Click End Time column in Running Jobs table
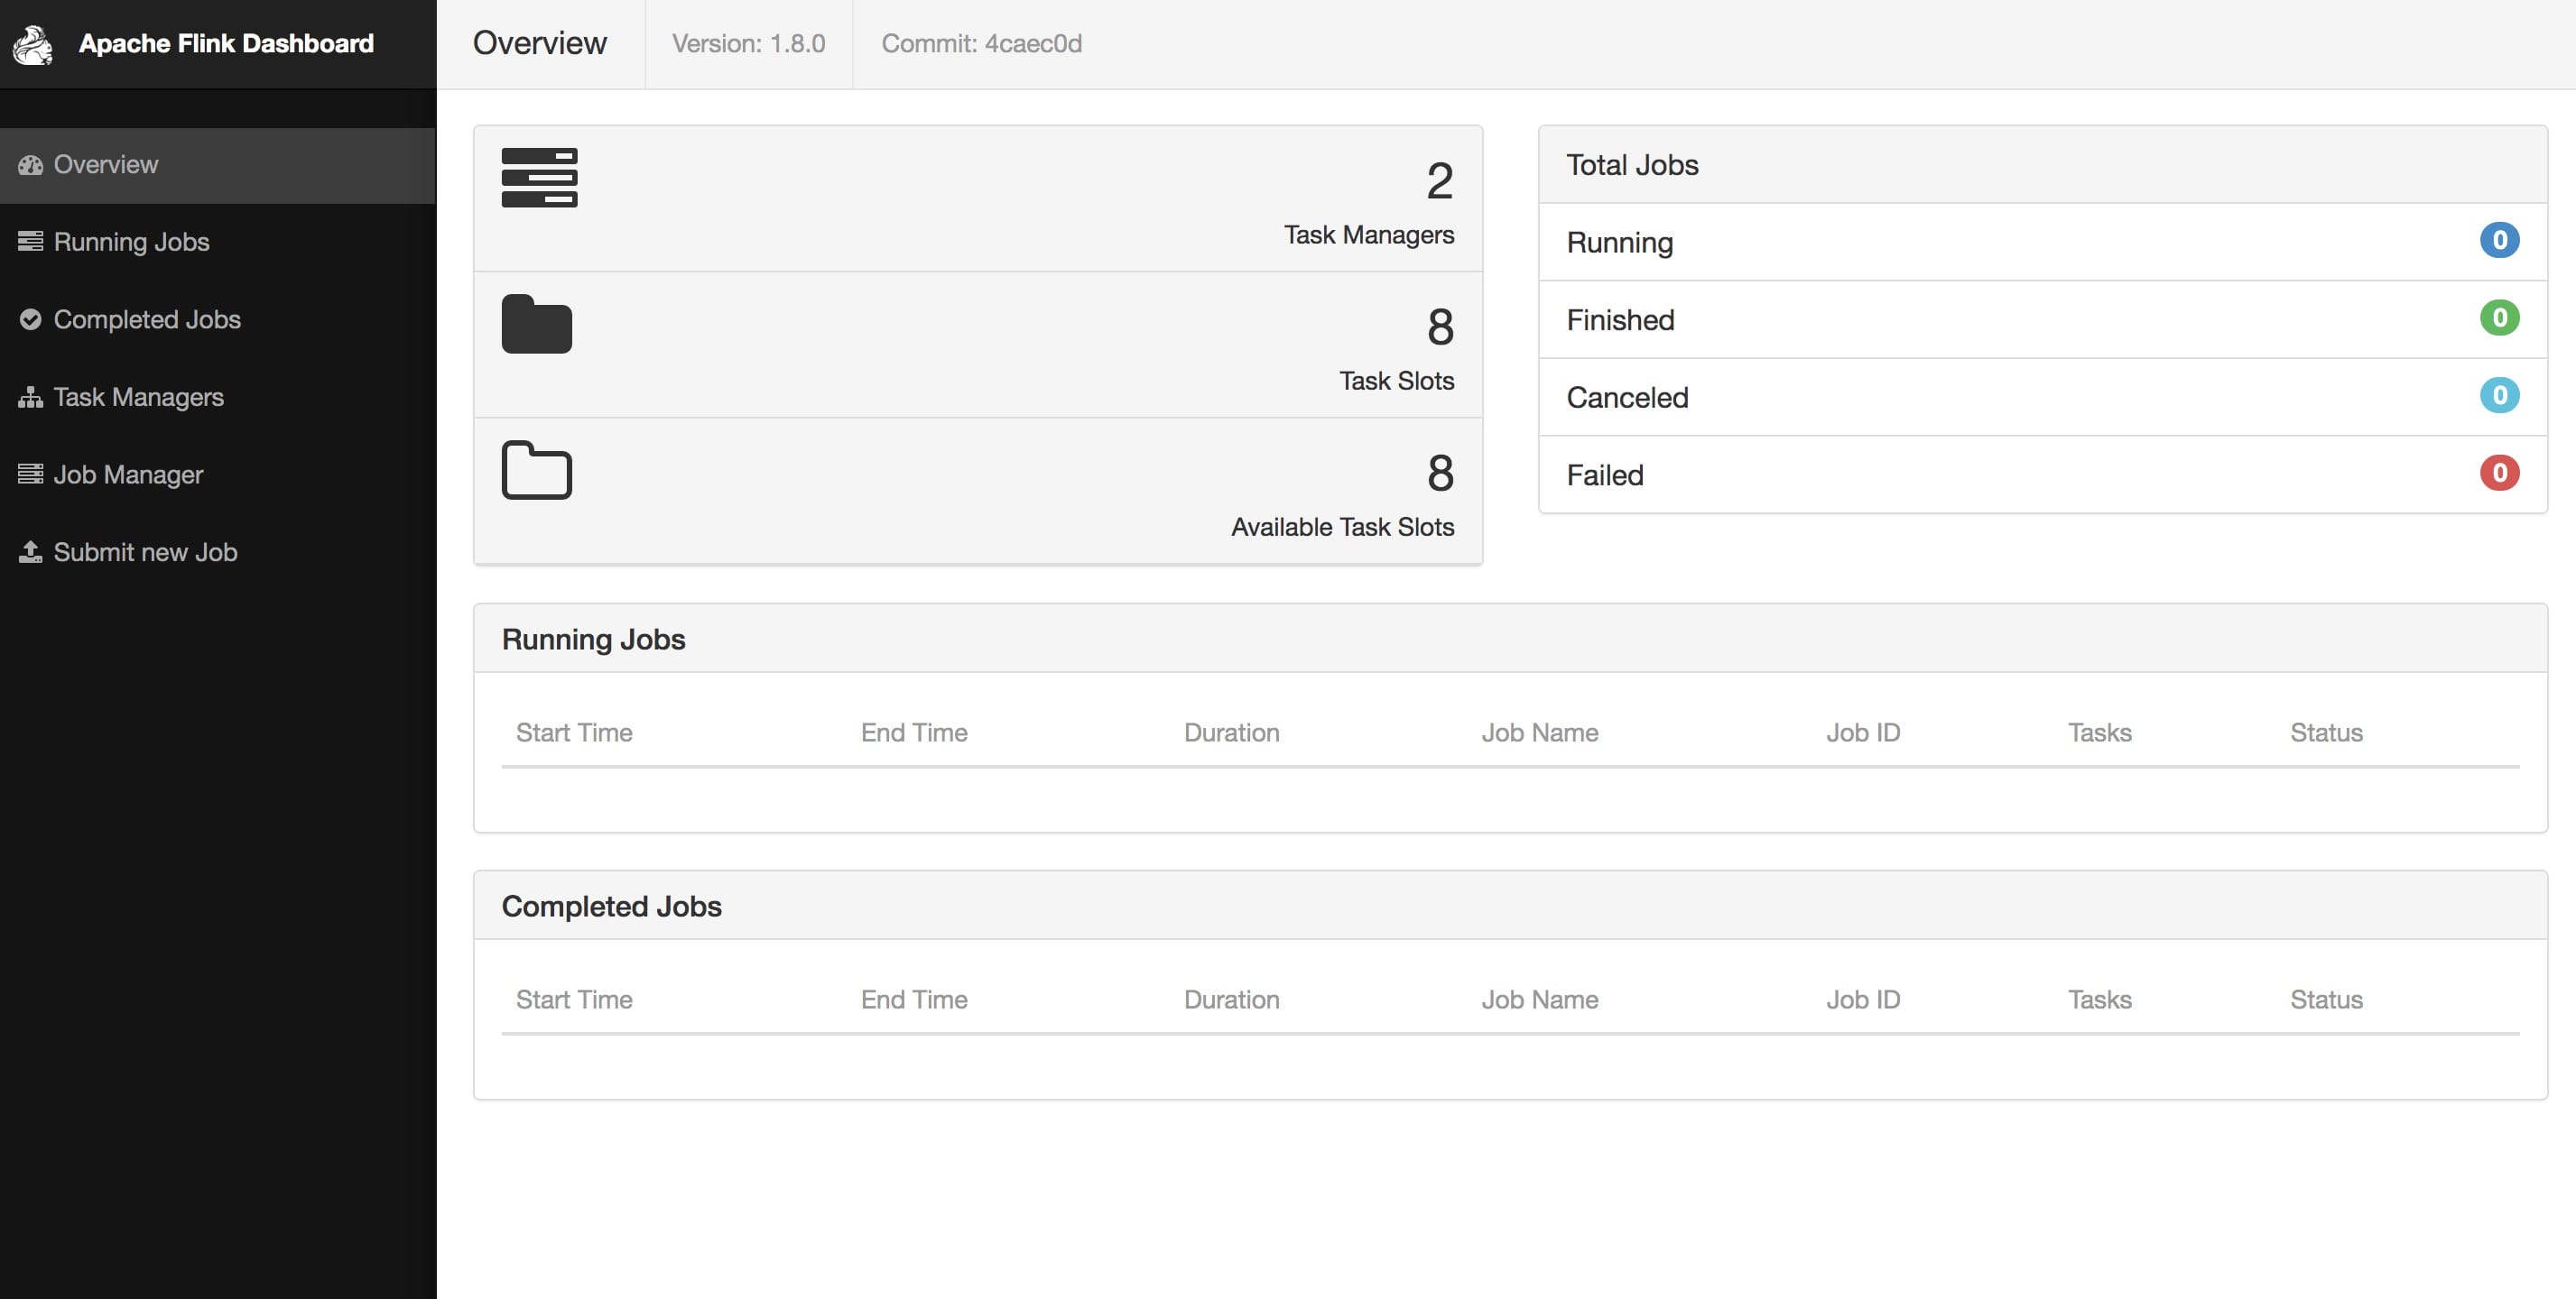The height and width of the screenshot is (1299, 2576). tap(914, 733)
